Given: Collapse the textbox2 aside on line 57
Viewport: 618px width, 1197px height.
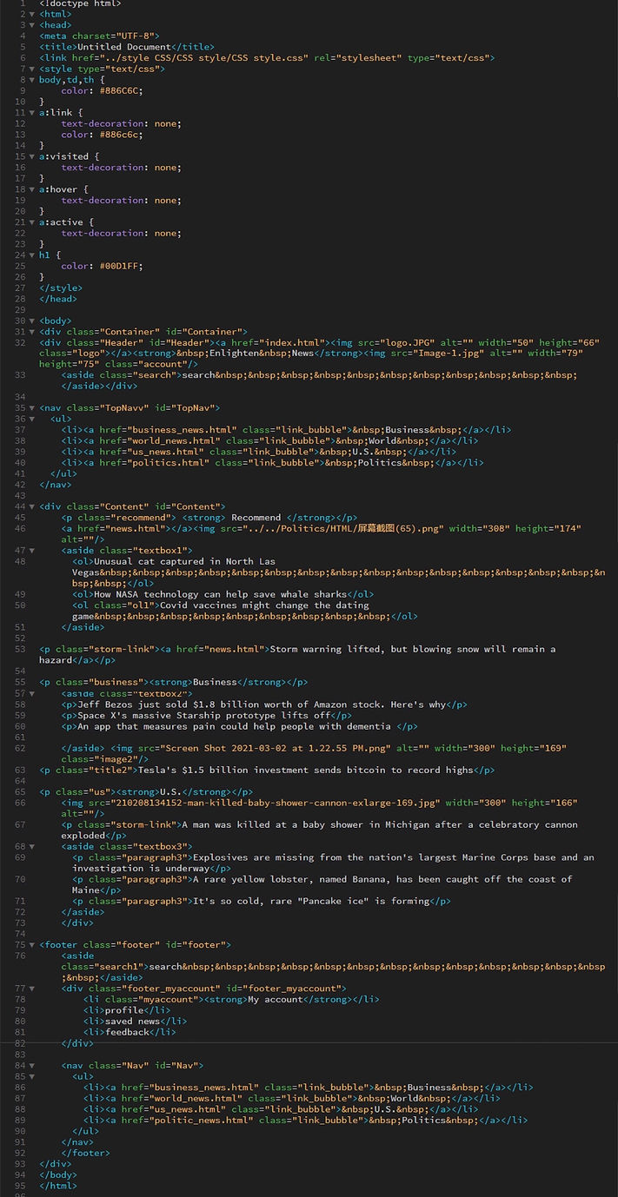Looking at the screenshot, I should 32,694.
